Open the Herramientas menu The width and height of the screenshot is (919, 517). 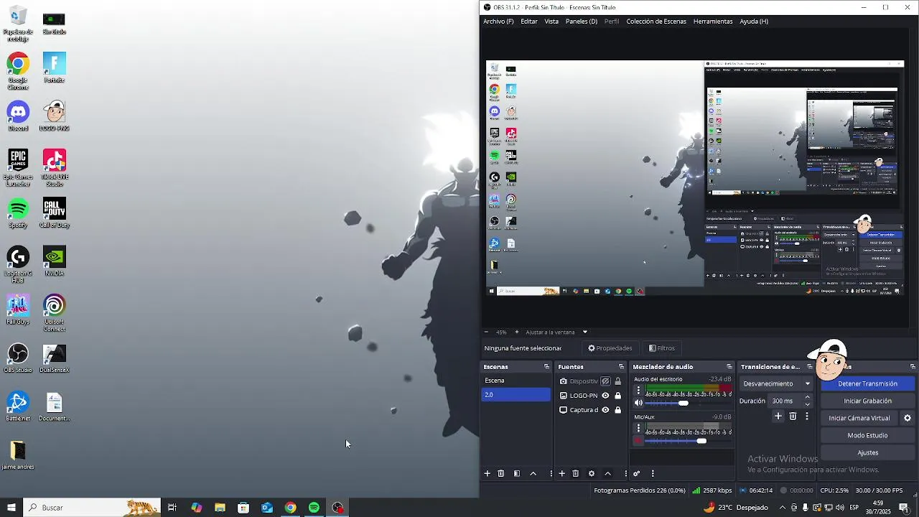(713, 22)
